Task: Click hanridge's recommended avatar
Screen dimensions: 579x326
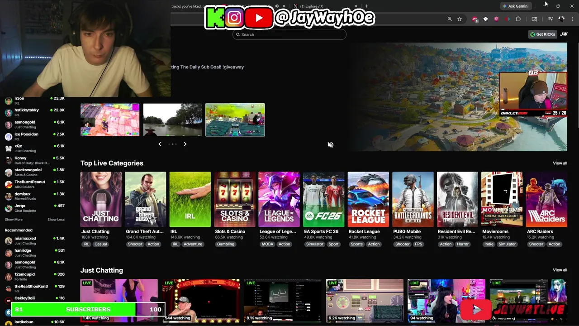Action: pos(9,253)
